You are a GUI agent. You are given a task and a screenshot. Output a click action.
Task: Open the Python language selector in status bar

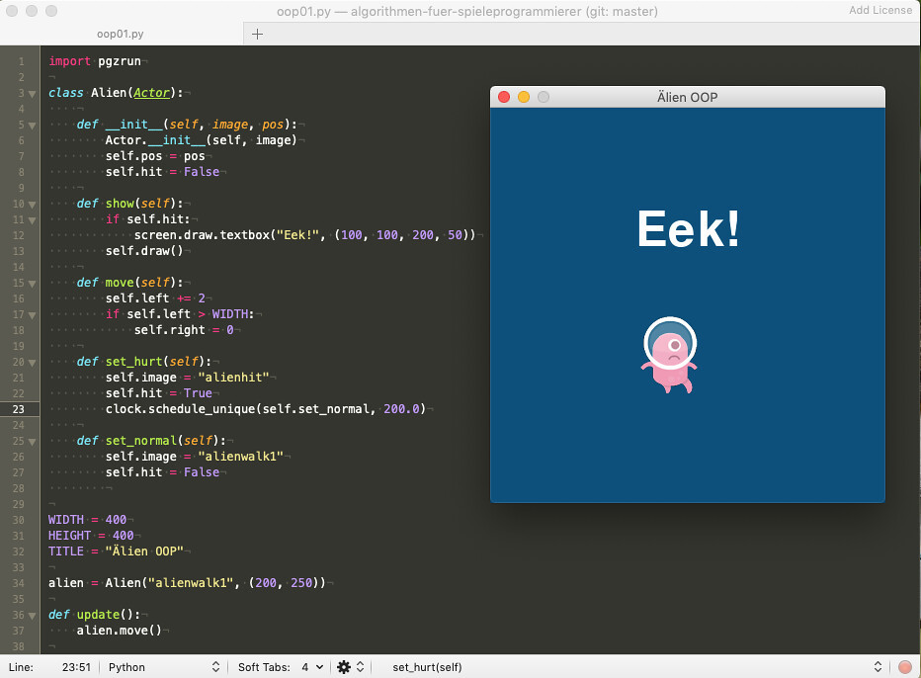click(x=164, y=667)
